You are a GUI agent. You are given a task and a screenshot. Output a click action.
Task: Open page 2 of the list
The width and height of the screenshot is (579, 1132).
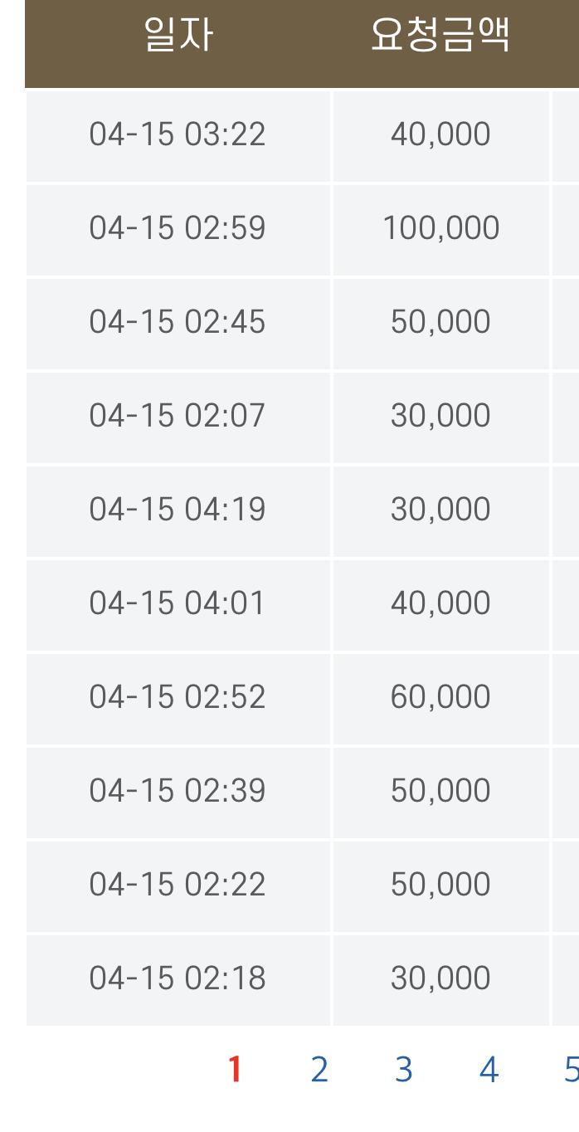(319, 1070)
